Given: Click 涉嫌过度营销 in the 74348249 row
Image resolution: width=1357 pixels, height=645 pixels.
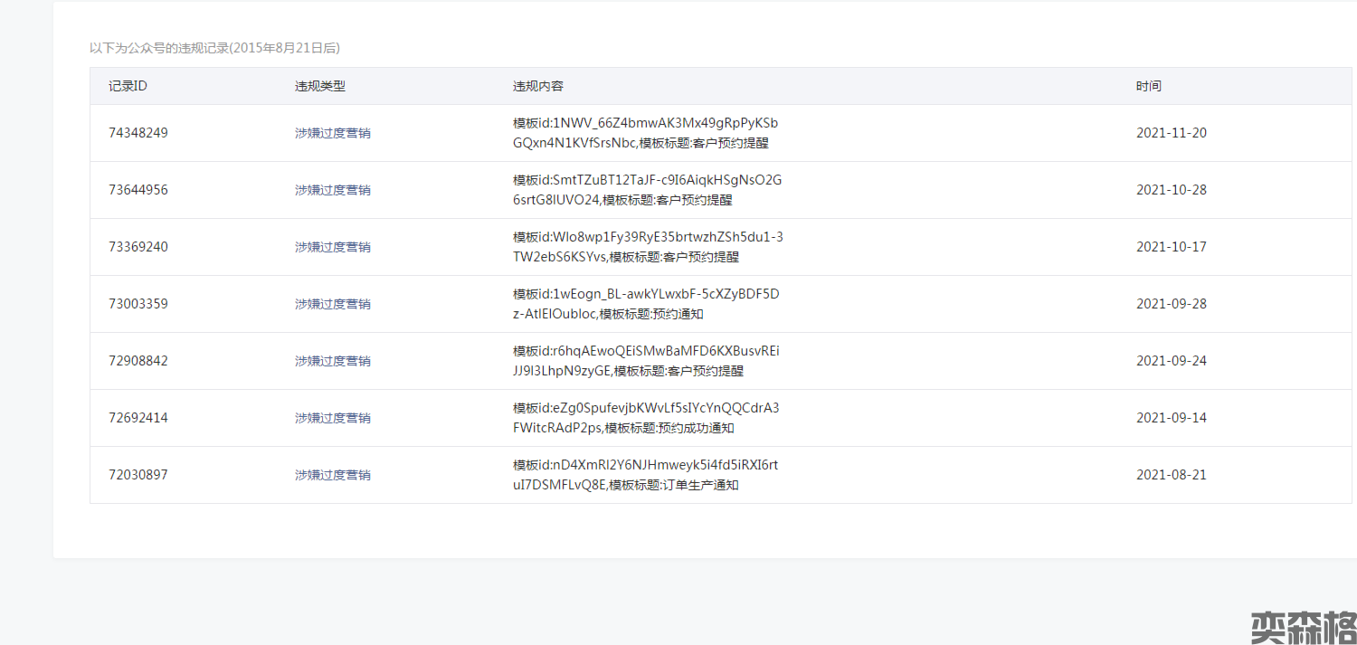Looking at the screenshot, I should pyautogui.click(x=332, y=133).
